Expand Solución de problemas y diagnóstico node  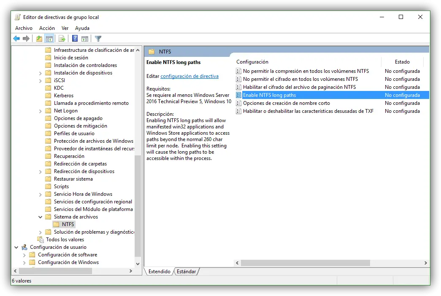tap(40, 232)
